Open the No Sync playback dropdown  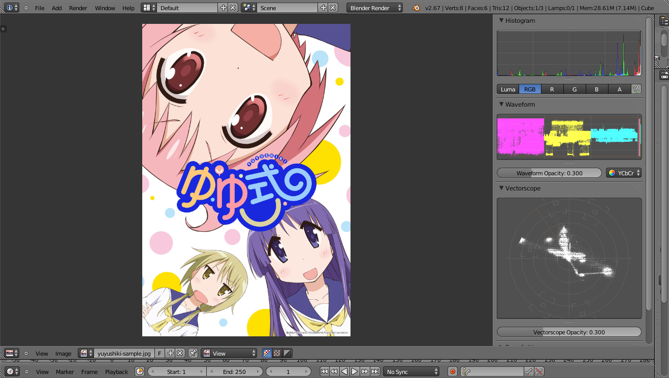tap(411, 371)
